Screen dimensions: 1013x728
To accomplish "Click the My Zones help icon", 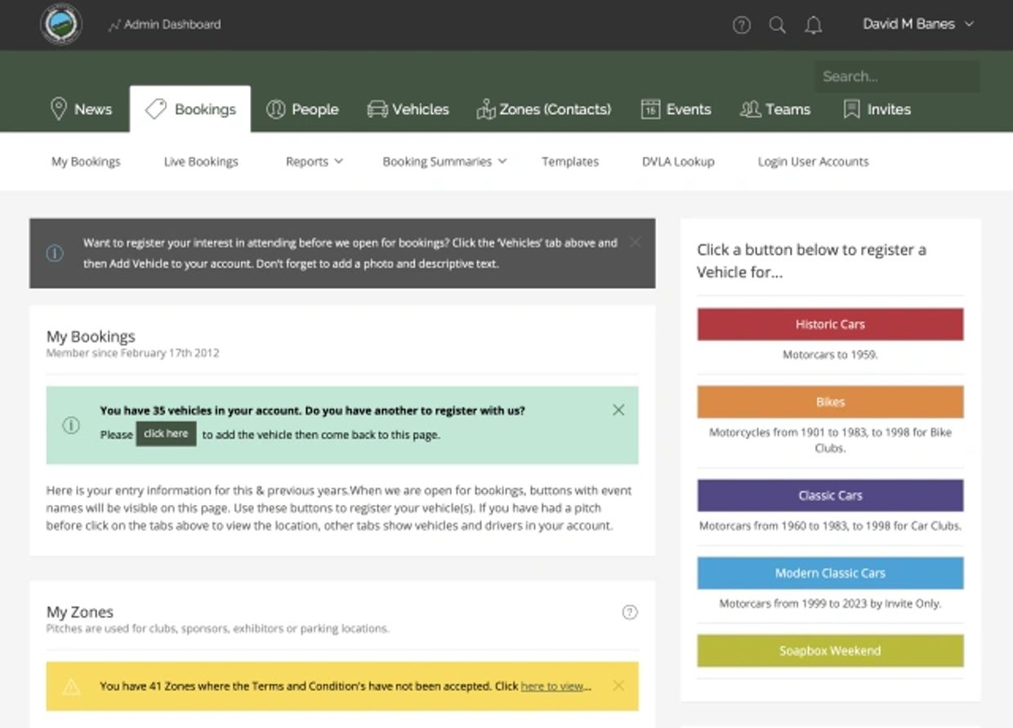I will (629, 612).
